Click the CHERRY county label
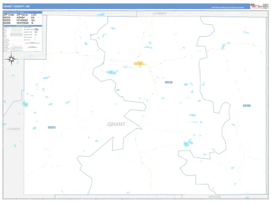The image size is (271, 203). (160, 14)
